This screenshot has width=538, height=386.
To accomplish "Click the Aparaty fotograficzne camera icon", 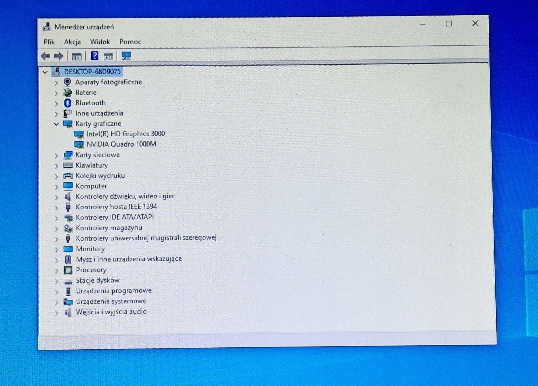I will [67, 82].
